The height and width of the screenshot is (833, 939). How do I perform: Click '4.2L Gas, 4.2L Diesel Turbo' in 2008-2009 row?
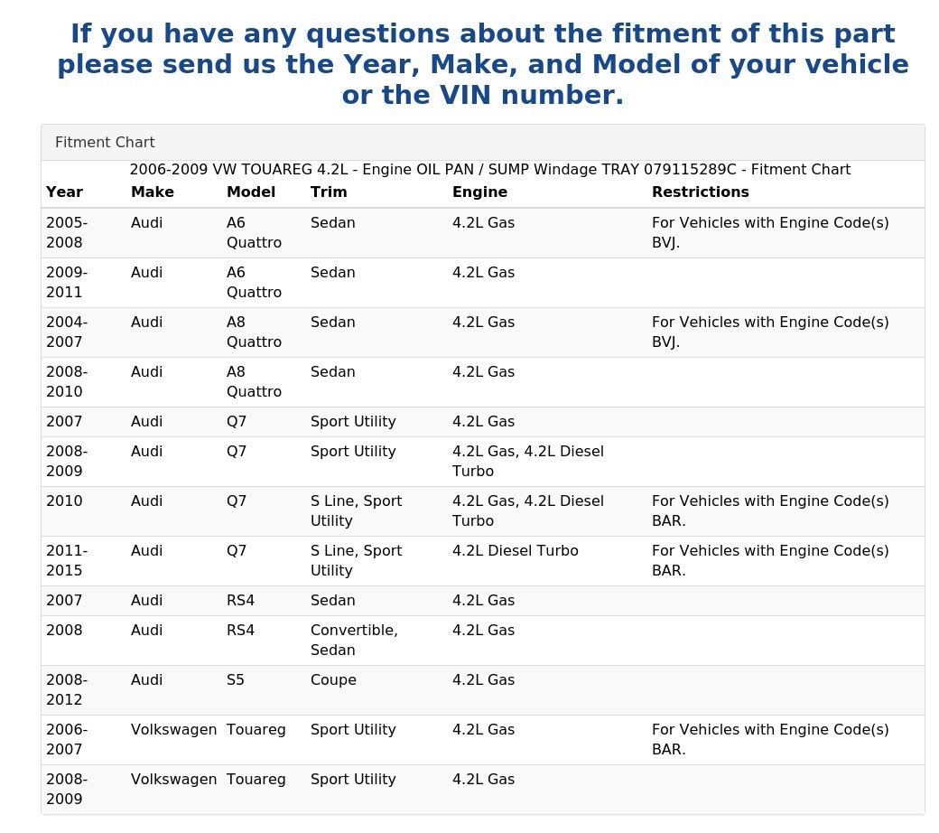click(x=527, y=461)
